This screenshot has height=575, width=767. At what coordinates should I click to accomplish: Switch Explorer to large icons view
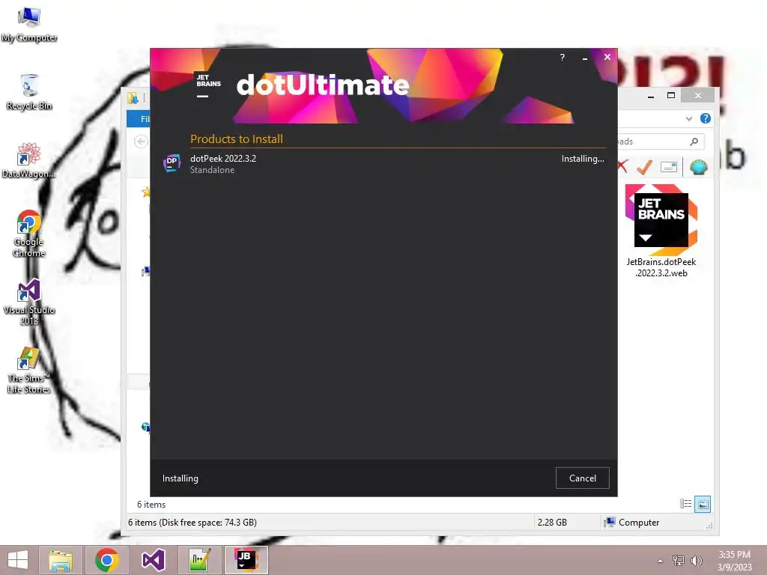tap(703, 504)
